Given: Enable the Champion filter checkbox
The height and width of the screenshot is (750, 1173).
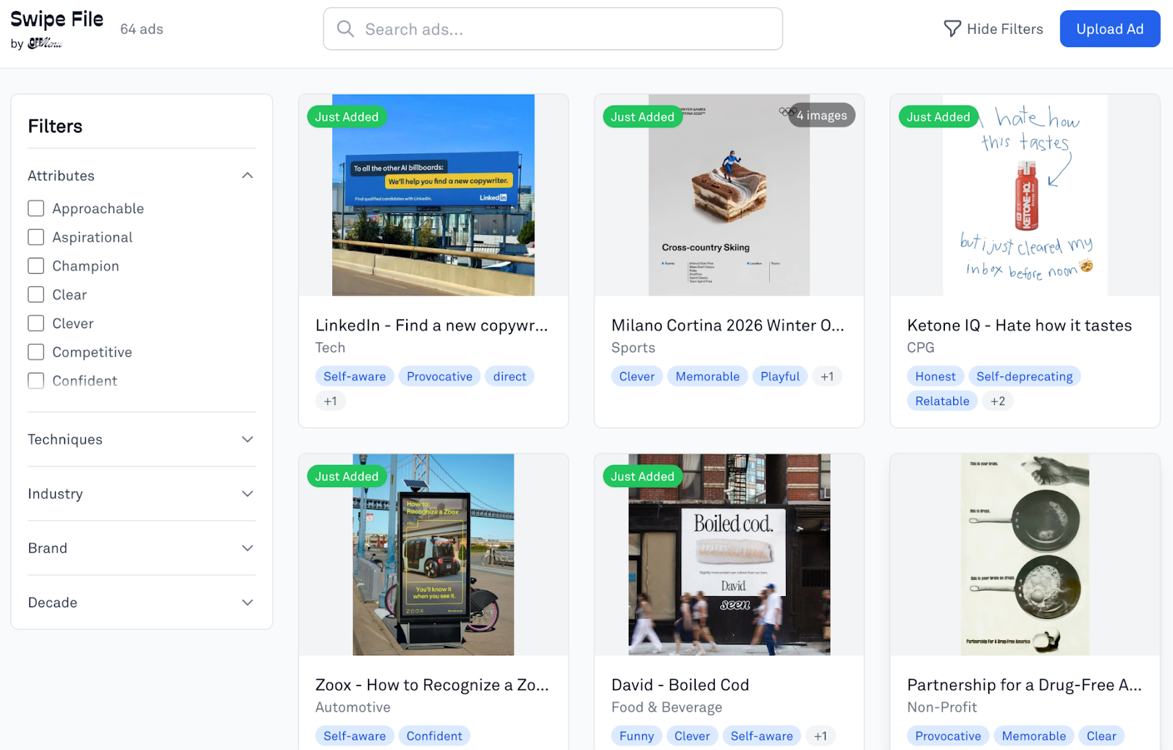Looking at the screenshot, I should point(36,266).
